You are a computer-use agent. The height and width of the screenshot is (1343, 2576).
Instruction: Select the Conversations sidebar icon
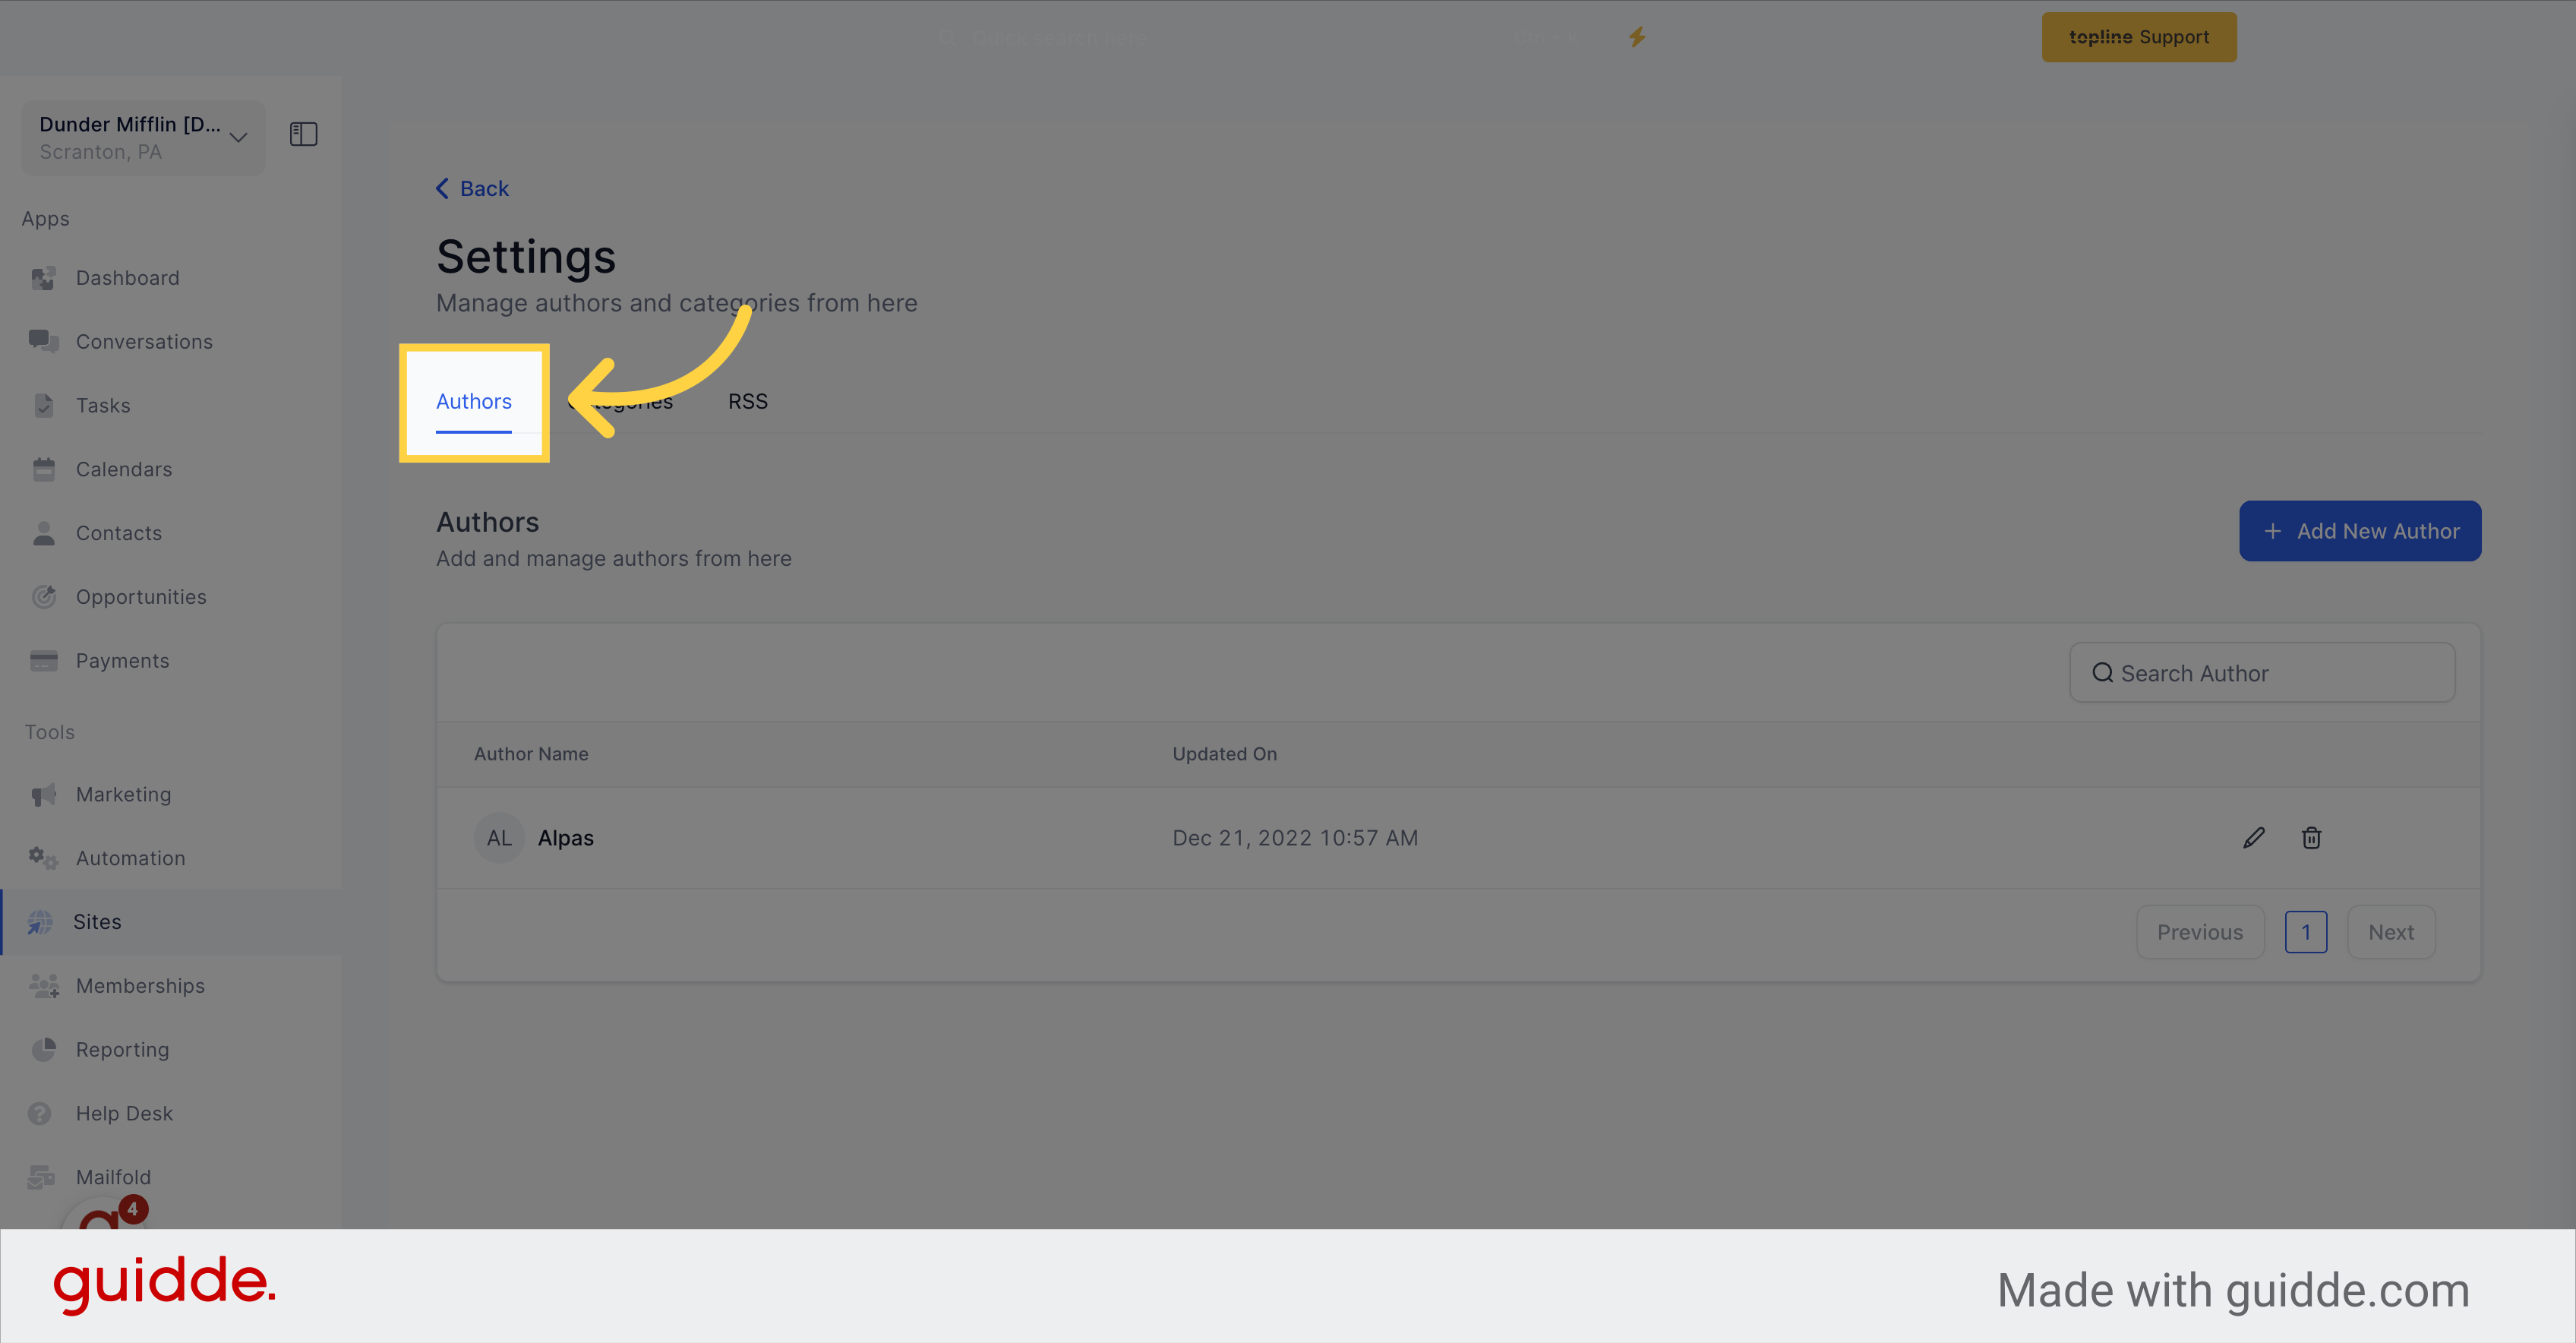point(43,341)
